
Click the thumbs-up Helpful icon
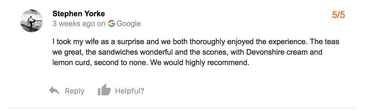click(x=104, y=90)
